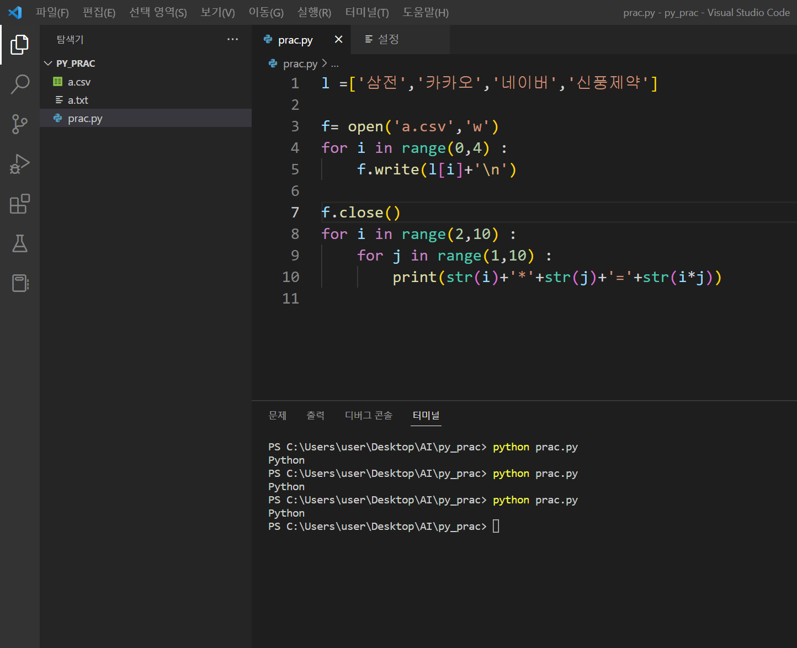Collapse the PY_PRAC folder section

(48, 63)
